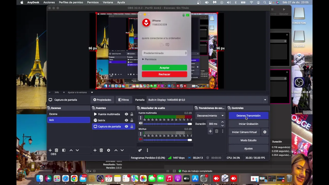Move source up in Fuentes panel

[x=116, y=150]
